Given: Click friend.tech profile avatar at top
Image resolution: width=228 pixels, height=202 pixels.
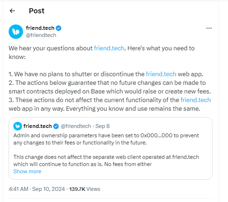Looking at the screenshot, I should click(x=16, y=31).
